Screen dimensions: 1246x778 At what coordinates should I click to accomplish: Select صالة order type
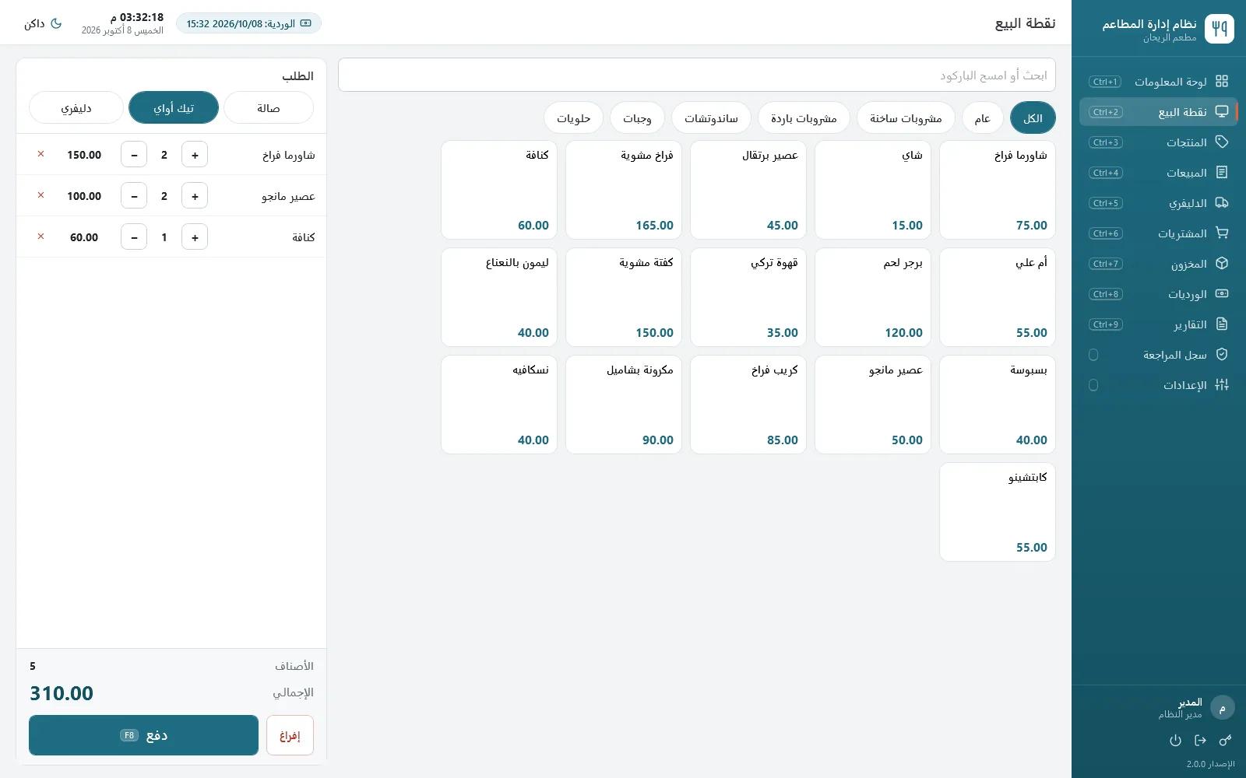269,107
